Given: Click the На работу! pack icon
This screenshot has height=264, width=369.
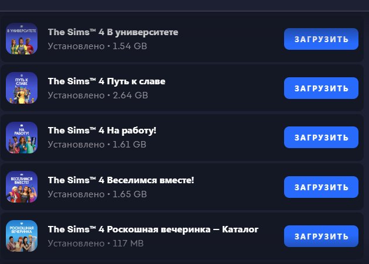Looking at the screenshot, I should (x=22, y=138).
